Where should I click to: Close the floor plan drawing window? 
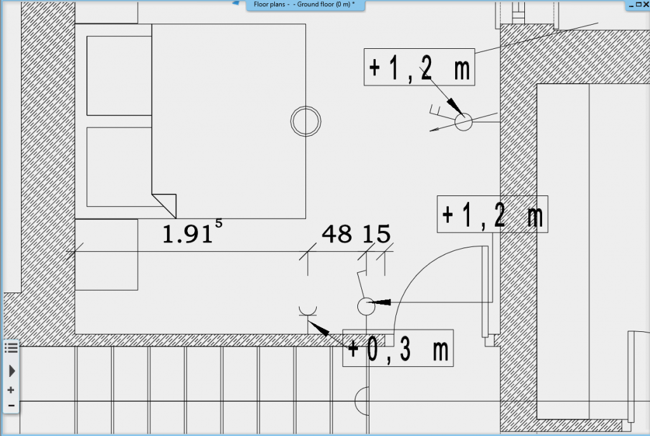tap(645, 5)
